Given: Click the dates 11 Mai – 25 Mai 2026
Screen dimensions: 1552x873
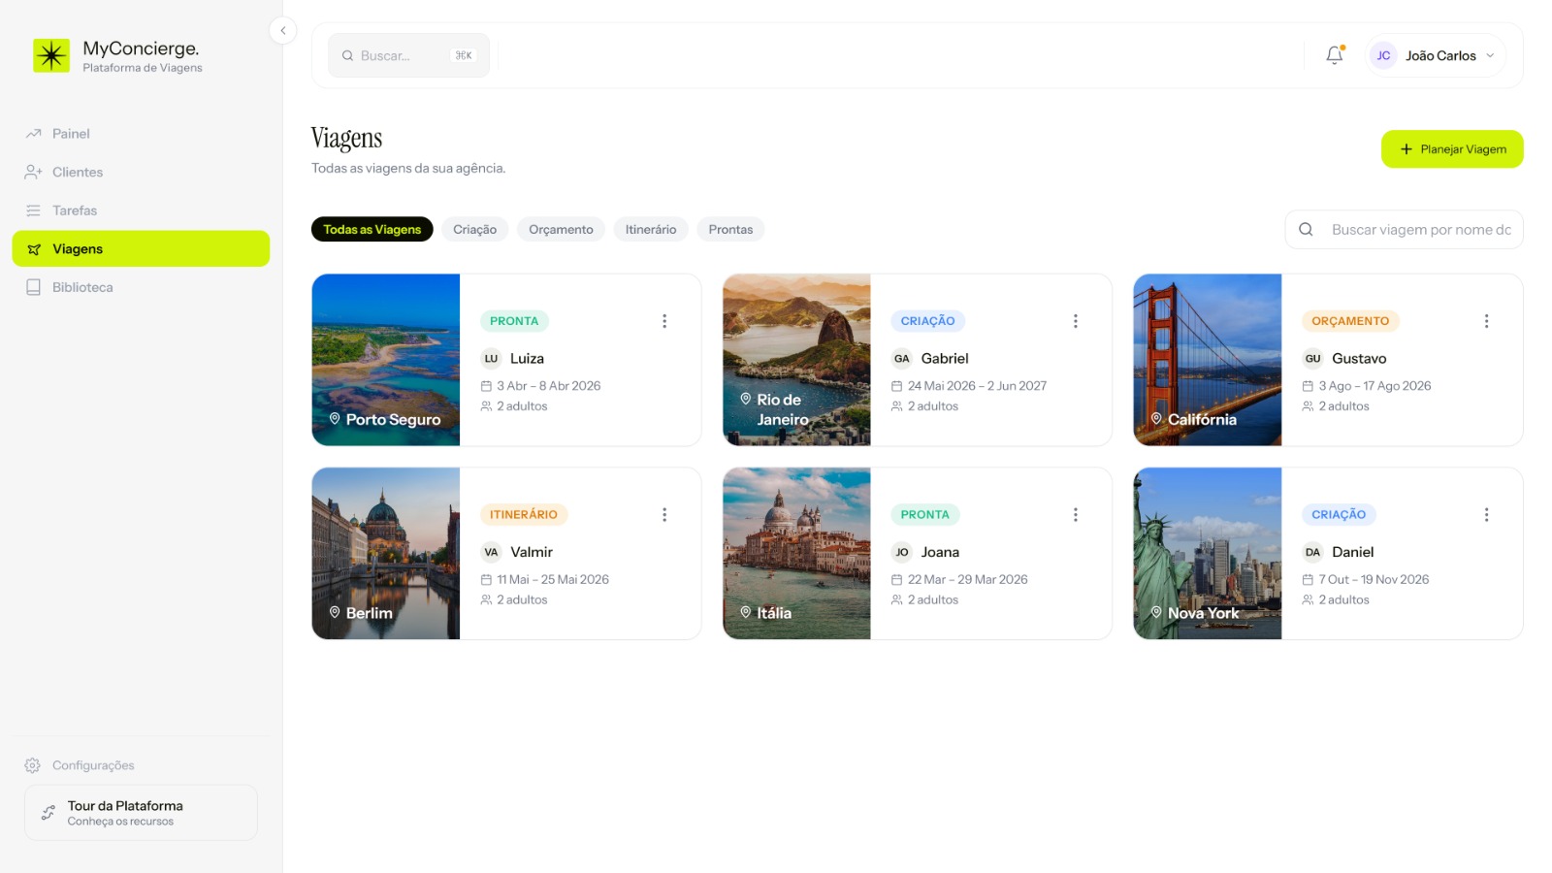Looking at the screenshot, I should tap(553, 580).
